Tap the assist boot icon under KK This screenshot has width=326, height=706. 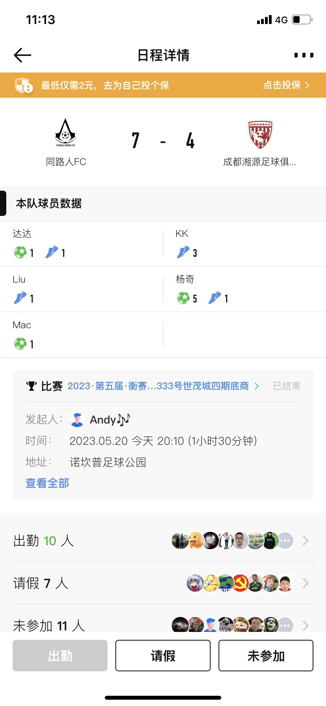(183, 253)
